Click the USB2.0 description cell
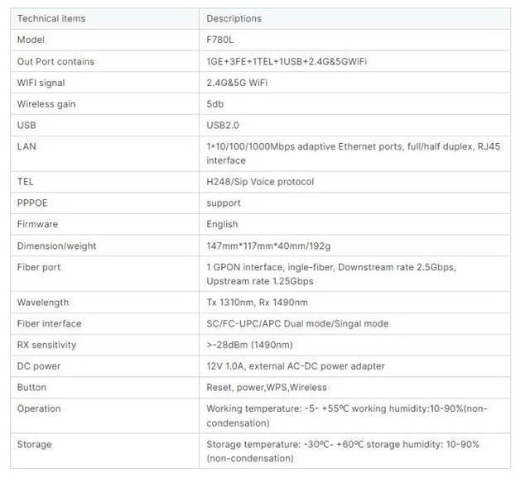Viewport: 530px width, 482px height. [223, 126]
